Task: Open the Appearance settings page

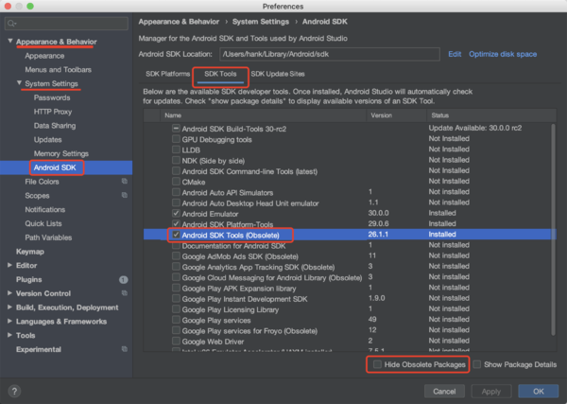Action: pyautogui.click(x=44, y=56)
